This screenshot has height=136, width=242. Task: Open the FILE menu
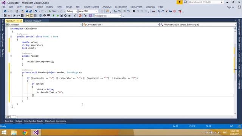[3, 7]
